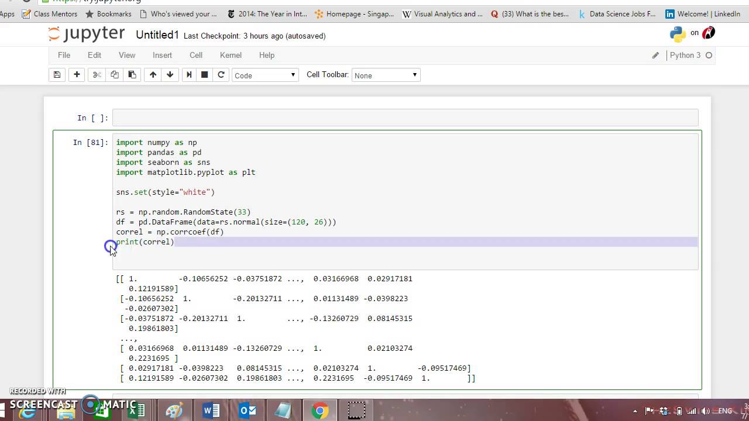The image size is (749, 421).
Task: Open the notepad app in taskbar
Action: point(284,410)
